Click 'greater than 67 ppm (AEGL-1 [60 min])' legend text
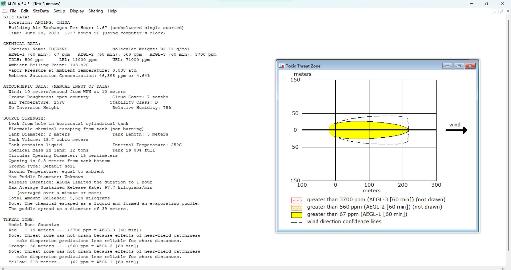511x270 pixels. pyautogui.click(x=357, y=214)
